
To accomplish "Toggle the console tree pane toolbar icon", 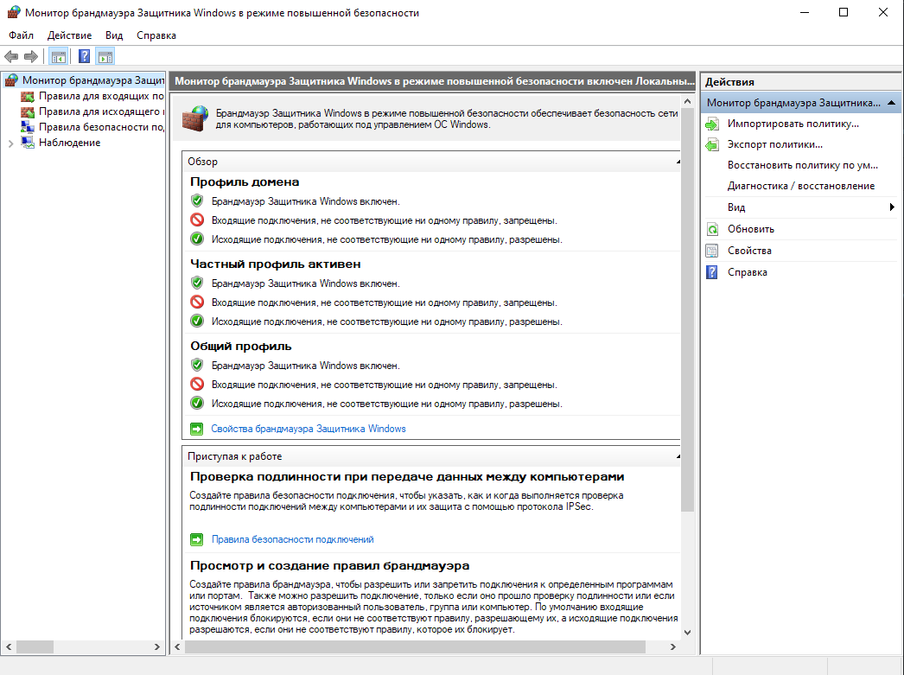I will pos(59,56).
